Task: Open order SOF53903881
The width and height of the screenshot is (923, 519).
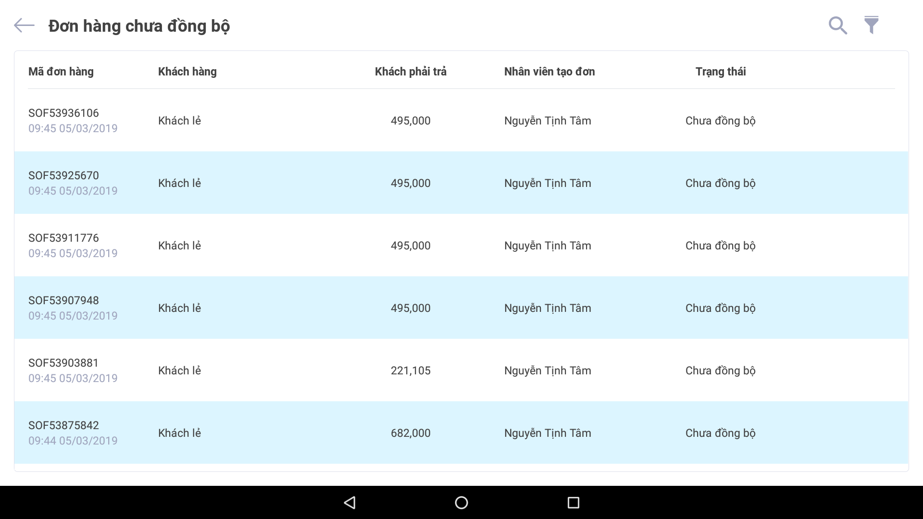Action: point(63,363)
